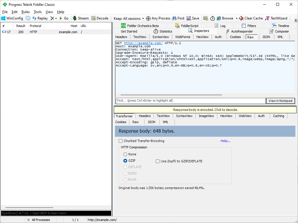Expand the Remove (X) dropdown arrow
The width and height of the screenshot is (298, 223).
(x=56, y=19)
